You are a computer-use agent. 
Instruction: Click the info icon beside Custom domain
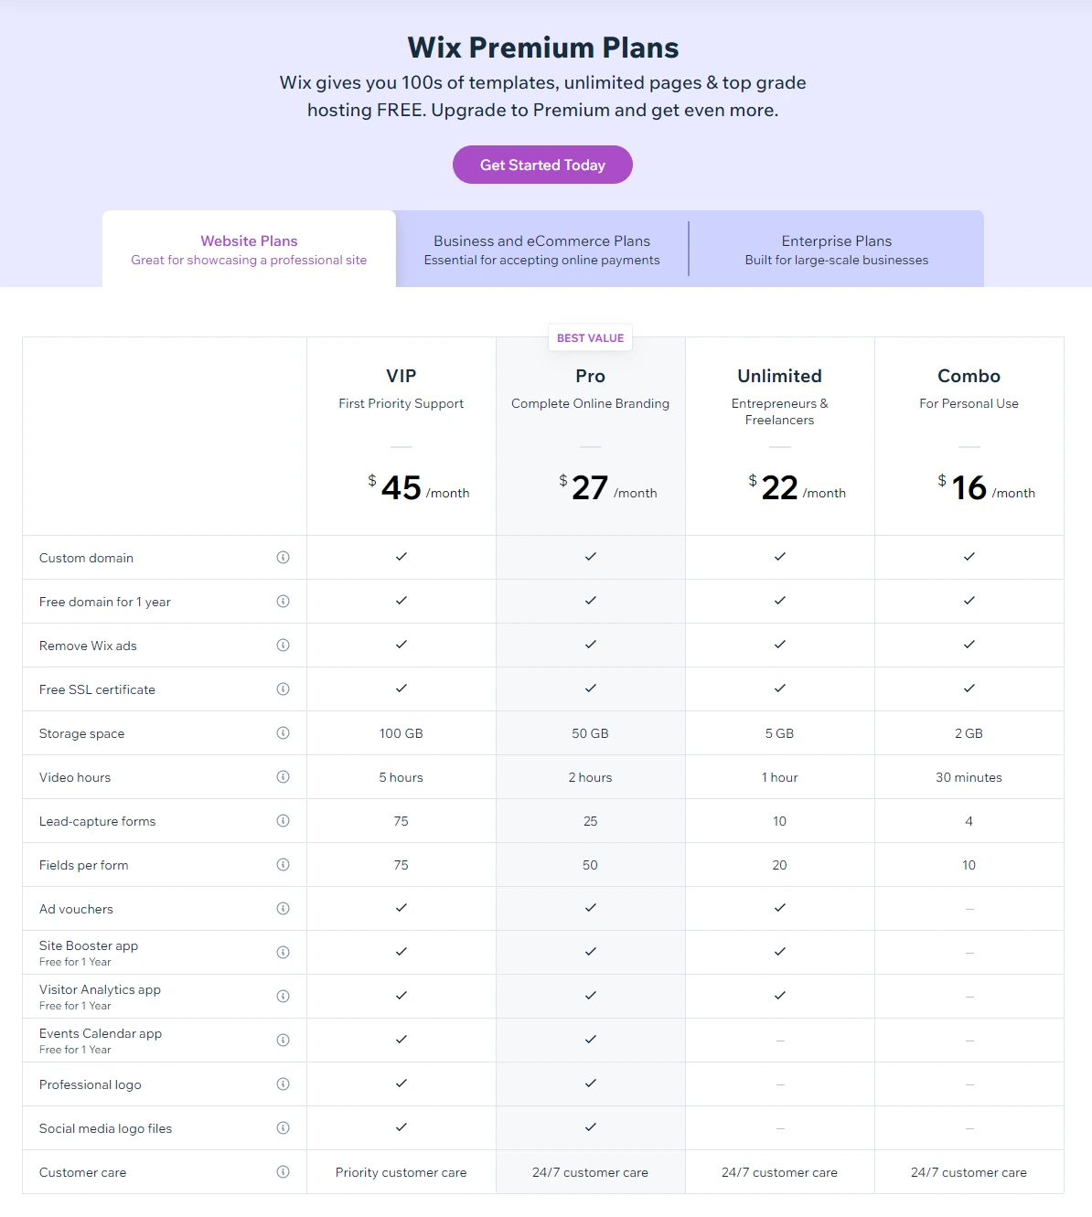point(284,557)
